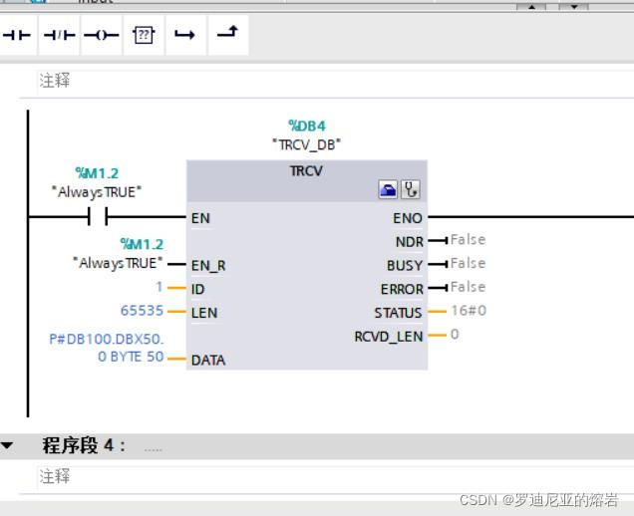This screenshot has width=634, height=516.
Task: Select the TRCV block title
Action: (x=306, y=171)
